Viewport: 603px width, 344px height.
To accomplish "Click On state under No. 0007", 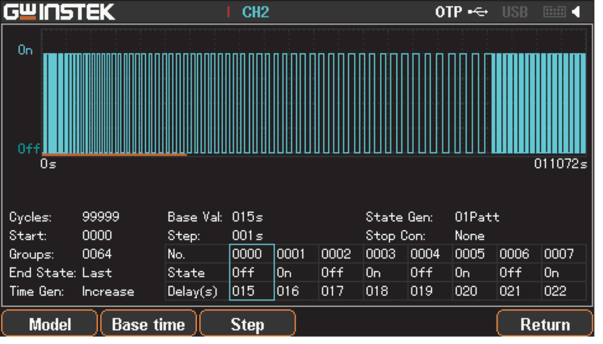I will tap(564, 272).
